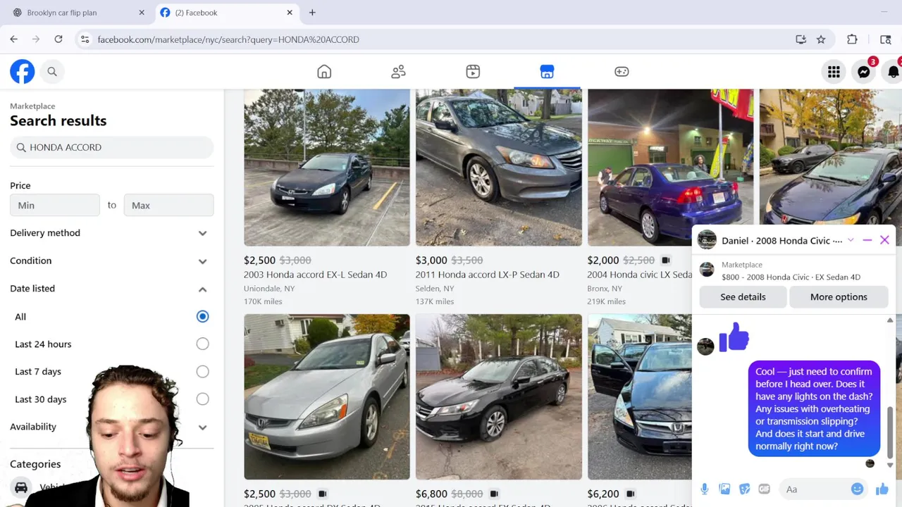Close the Daniel chat window
Screen dimensions: 902x507
pyautogui.click(x=884, y=240)
